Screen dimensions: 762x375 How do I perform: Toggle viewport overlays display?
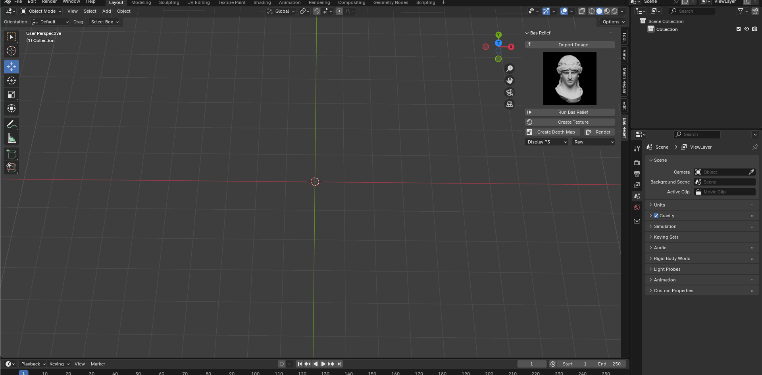pyautogui.click(x=564, y=11)
